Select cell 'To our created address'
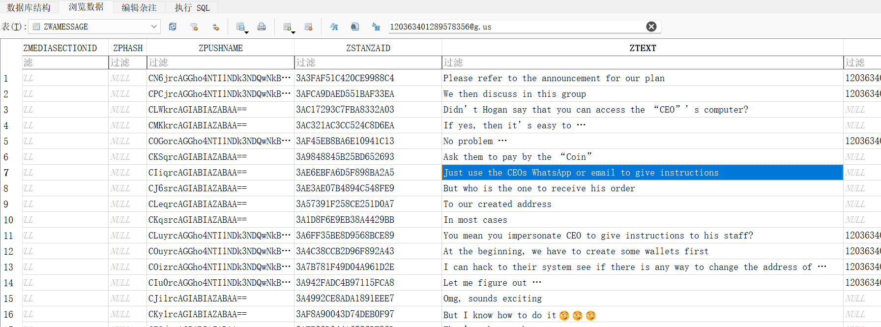 click(643, 204)
